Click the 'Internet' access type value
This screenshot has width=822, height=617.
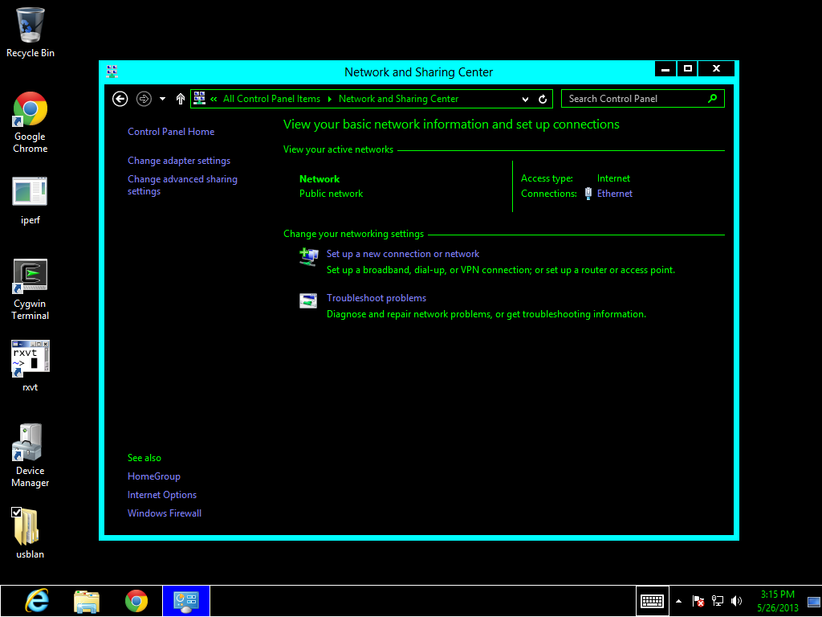click(x=613, y=178)
